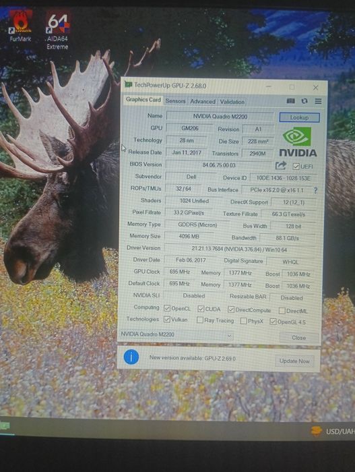Click the Technology value 28 nm
355x472 pixels.
click(187, 140)
